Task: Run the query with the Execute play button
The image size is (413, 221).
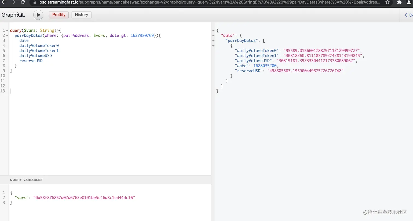Action: 38,15
